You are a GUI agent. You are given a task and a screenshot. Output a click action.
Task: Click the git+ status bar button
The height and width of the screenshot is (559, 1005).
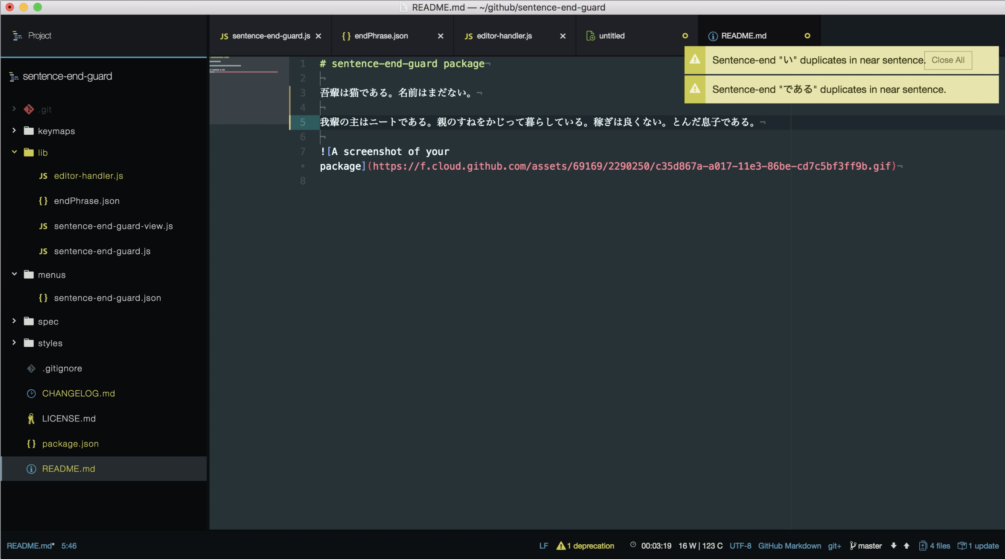point(834,546)
